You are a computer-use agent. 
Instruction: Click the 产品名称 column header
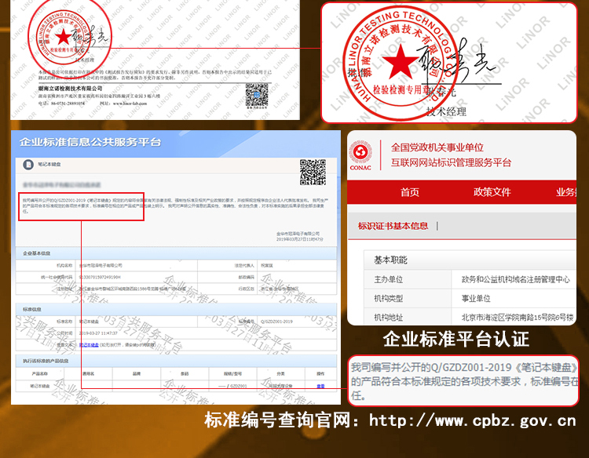pyautogui.click(x=40, y=373)
